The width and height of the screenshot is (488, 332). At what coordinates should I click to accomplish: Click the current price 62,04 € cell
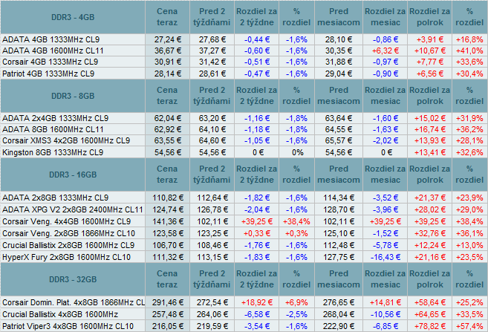coord(167,118)
